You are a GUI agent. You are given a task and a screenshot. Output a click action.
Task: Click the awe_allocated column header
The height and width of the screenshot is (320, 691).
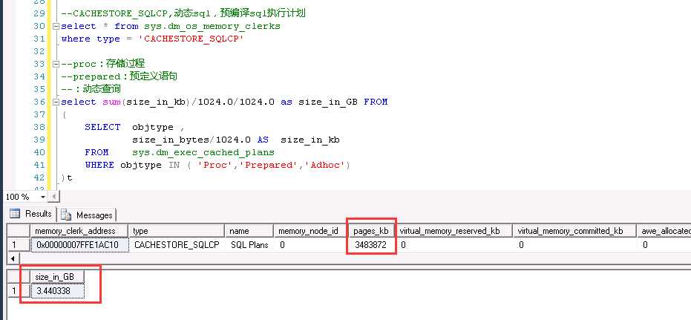click(664, 231)
